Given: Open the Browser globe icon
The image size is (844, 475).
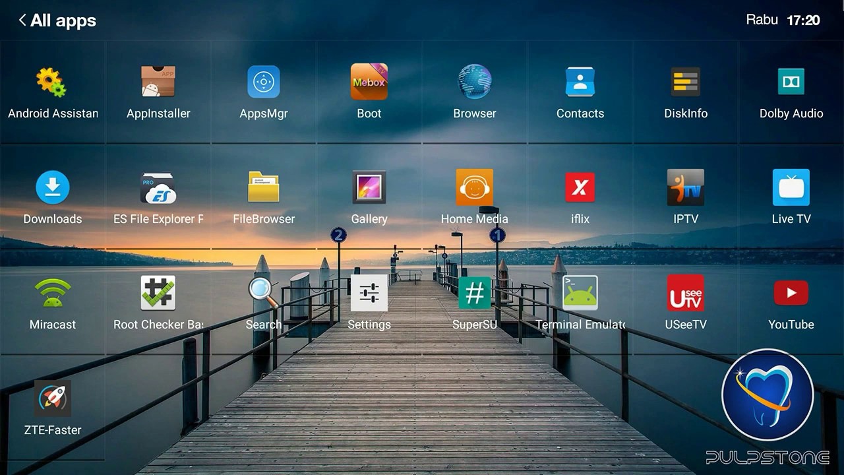Looking at the screenshot, I should click(x=475, y=82).
